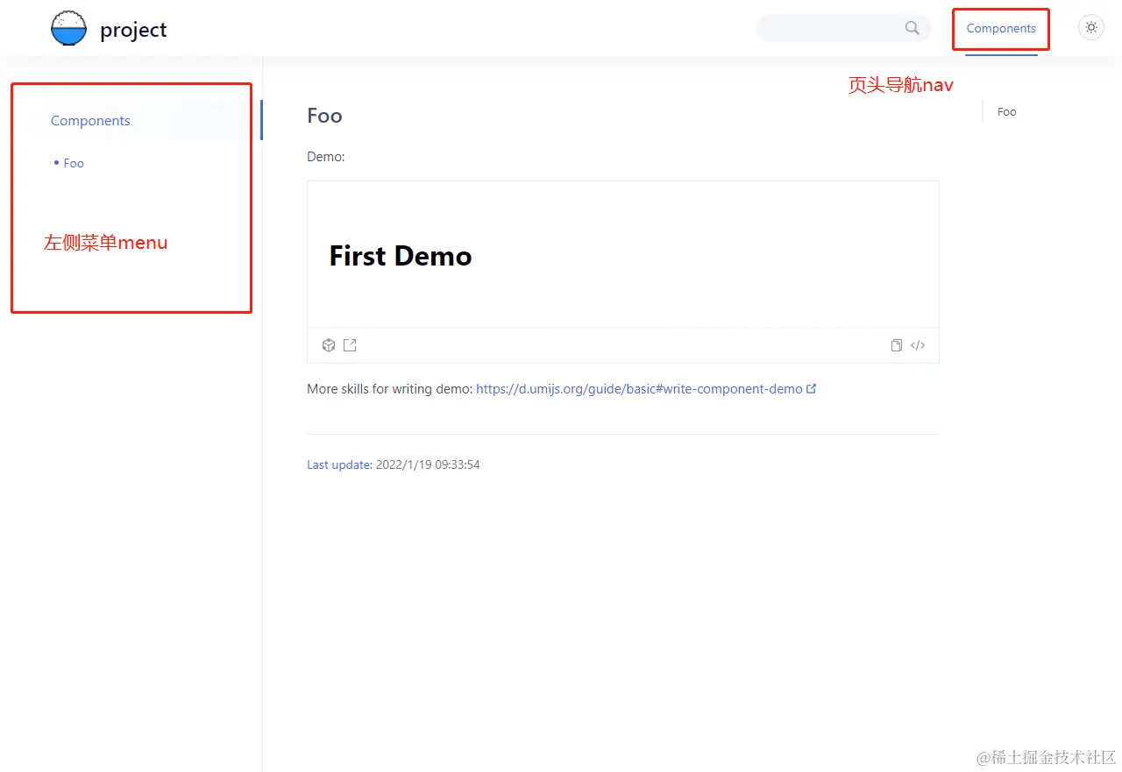Open the d.umijs.org write-component-demo link

(639, 389)
